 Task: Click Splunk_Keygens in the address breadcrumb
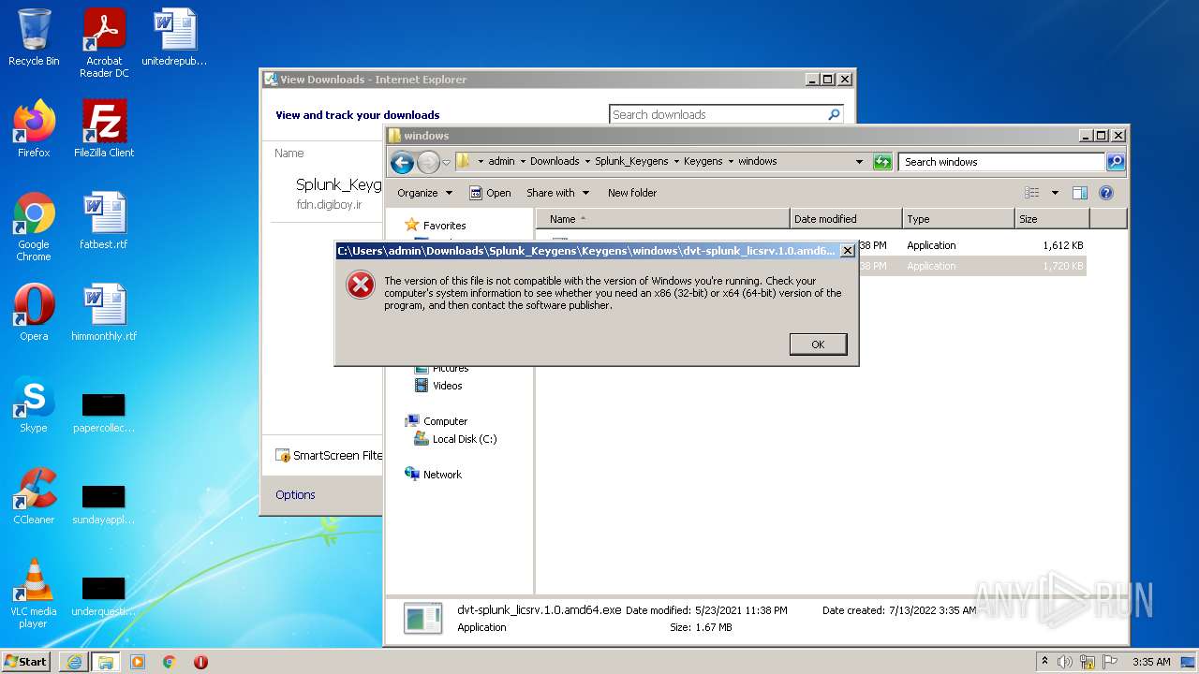click(x=631, y=161)
